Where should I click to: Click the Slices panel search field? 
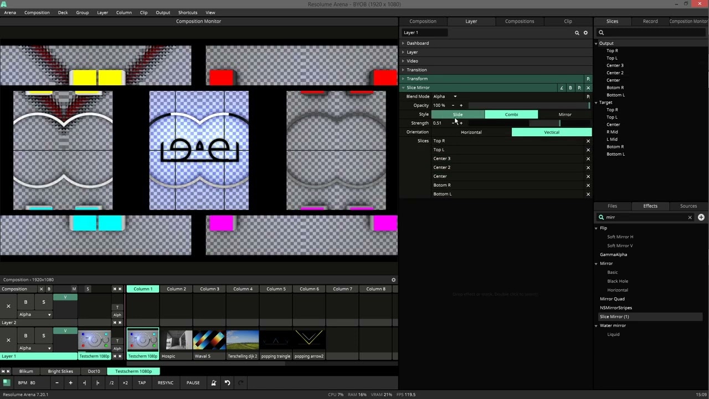click(651, 33)
